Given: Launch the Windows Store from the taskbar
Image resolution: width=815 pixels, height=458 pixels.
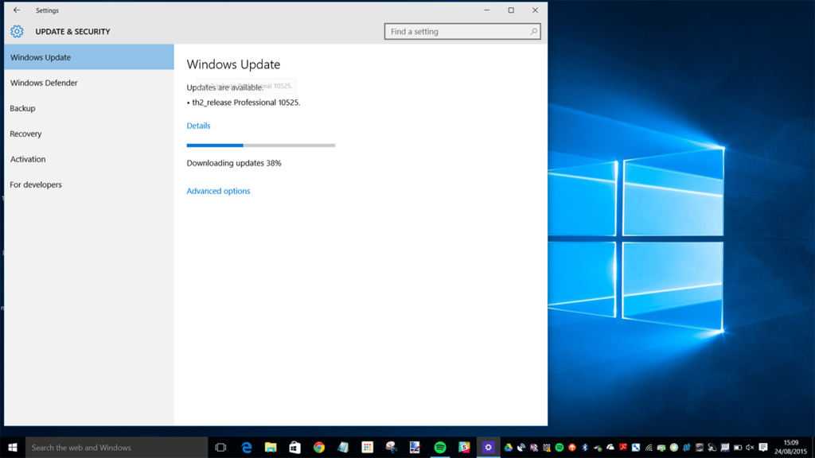Looking at the screenshot, I should tap(294, 447).
